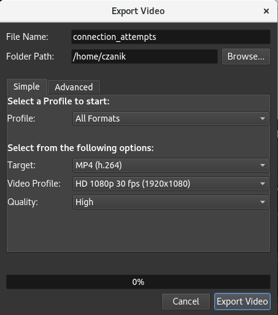278x315 pixels.
Task: Close the Export Video dialog with X
Action: pyautogui.click(x=266, y=11)
